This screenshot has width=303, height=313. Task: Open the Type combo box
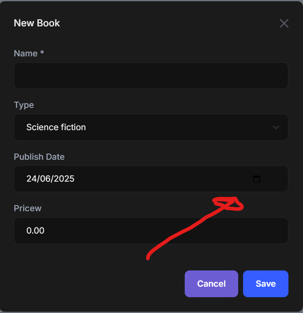click(x=151, y=127)
